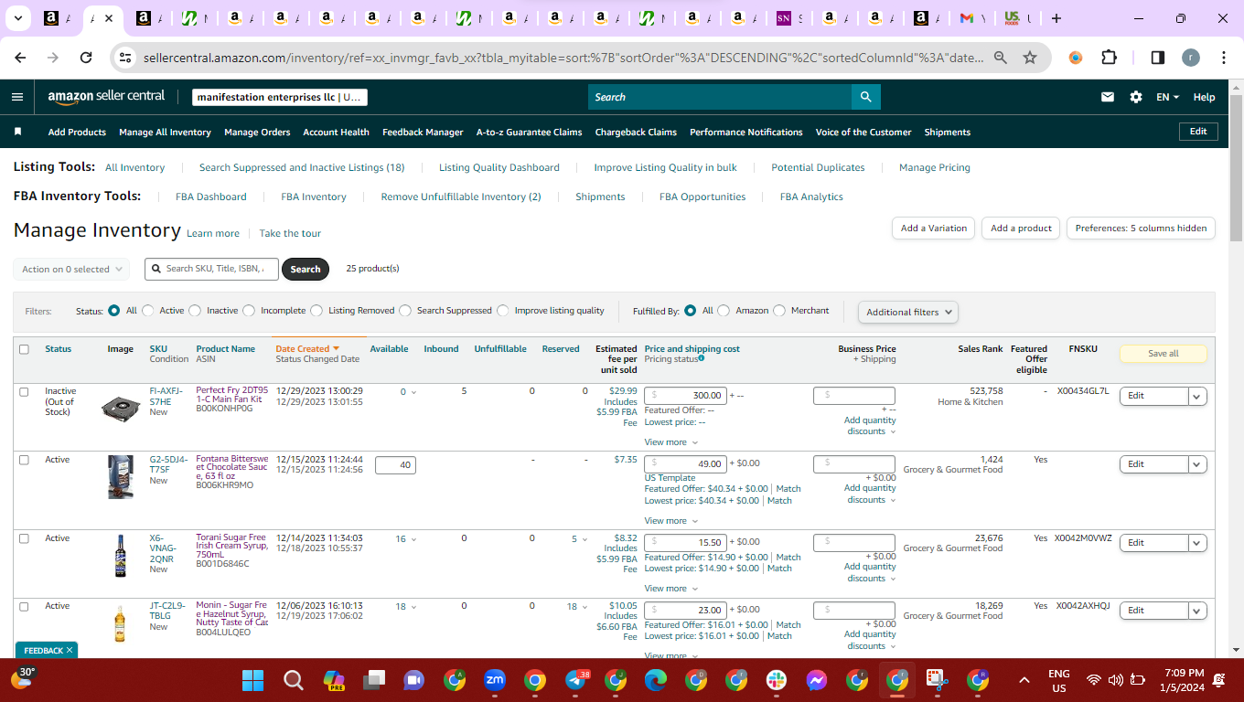Screen dimensions: 1244x702
Task: Bookmark this page with the star icon
Action: pyautogui.click(x=1030, y=58)
